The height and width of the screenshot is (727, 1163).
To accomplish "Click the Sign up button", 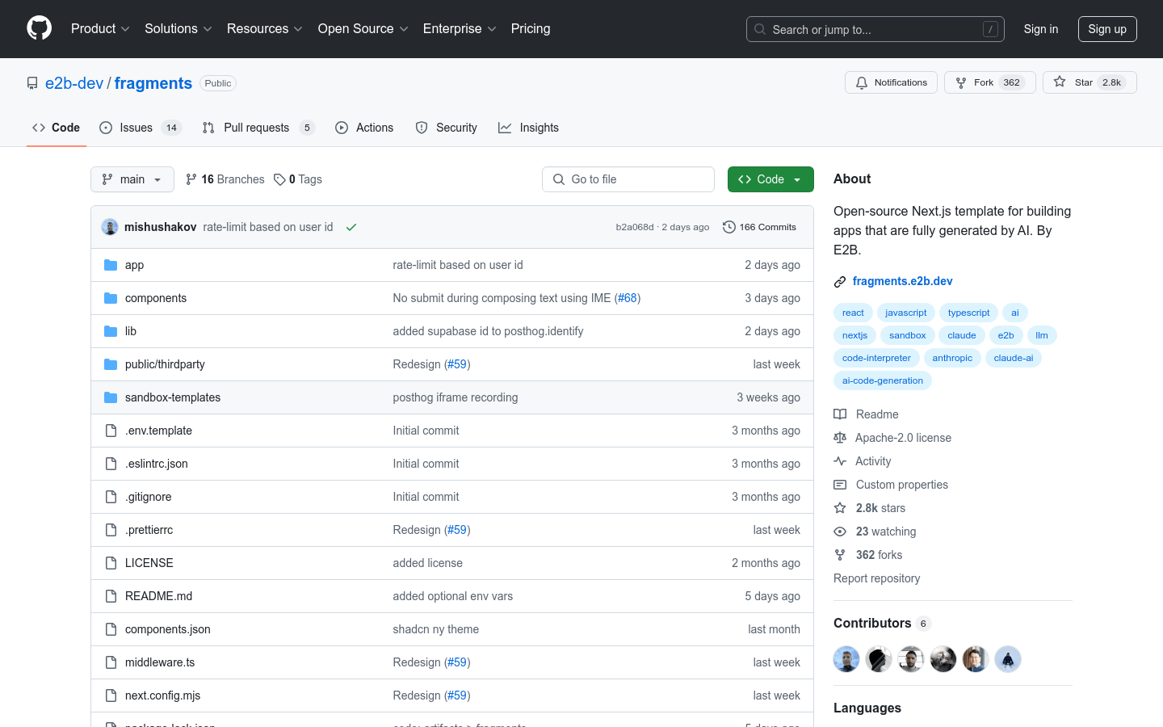I will coord(1106,29).
